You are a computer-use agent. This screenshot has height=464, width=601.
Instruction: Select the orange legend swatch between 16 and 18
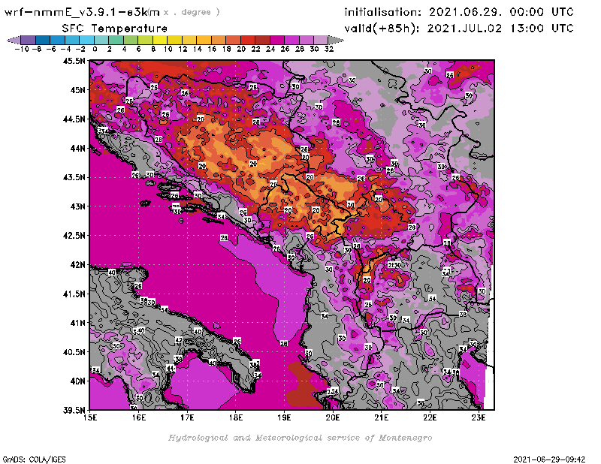[219, 40]
